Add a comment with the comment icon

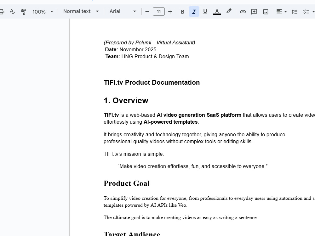[x=254, y=12]
